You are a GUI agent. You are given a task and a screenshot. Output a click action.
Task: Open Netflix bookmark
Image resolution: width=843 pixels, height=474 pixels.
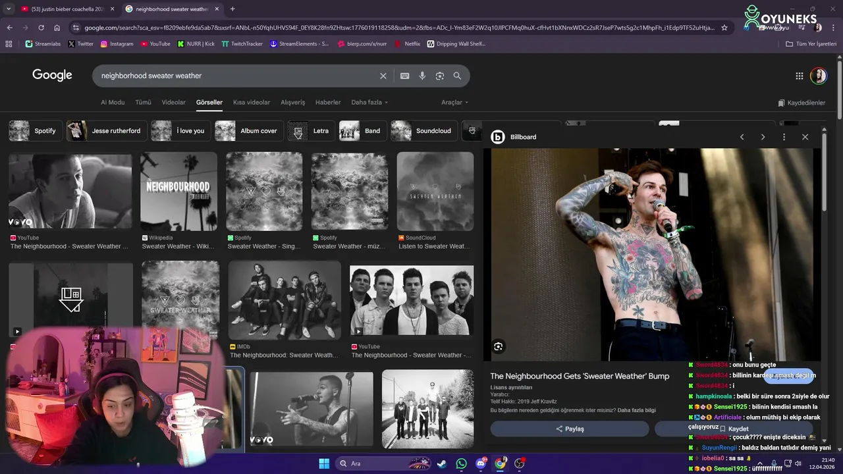[407, 43]
